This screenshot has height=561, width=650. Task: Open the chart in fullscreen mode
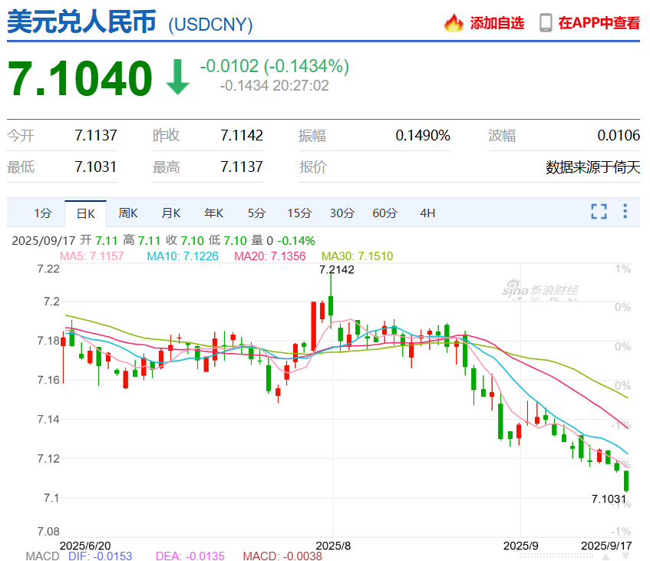pyautogui.click(x=599, y=211)
